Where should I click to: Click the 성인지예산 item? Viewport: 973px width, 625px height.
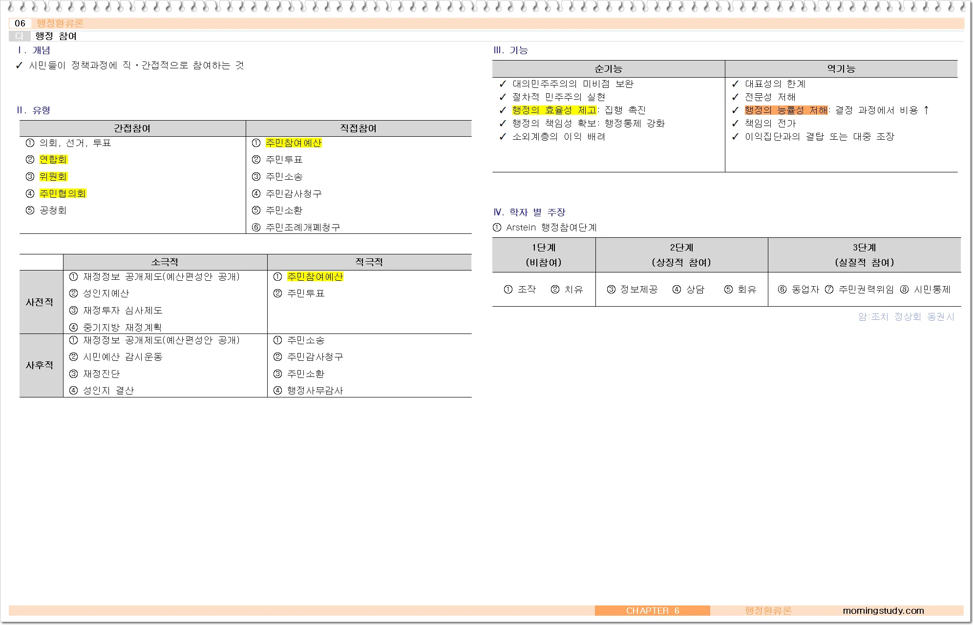coord(106,293)
